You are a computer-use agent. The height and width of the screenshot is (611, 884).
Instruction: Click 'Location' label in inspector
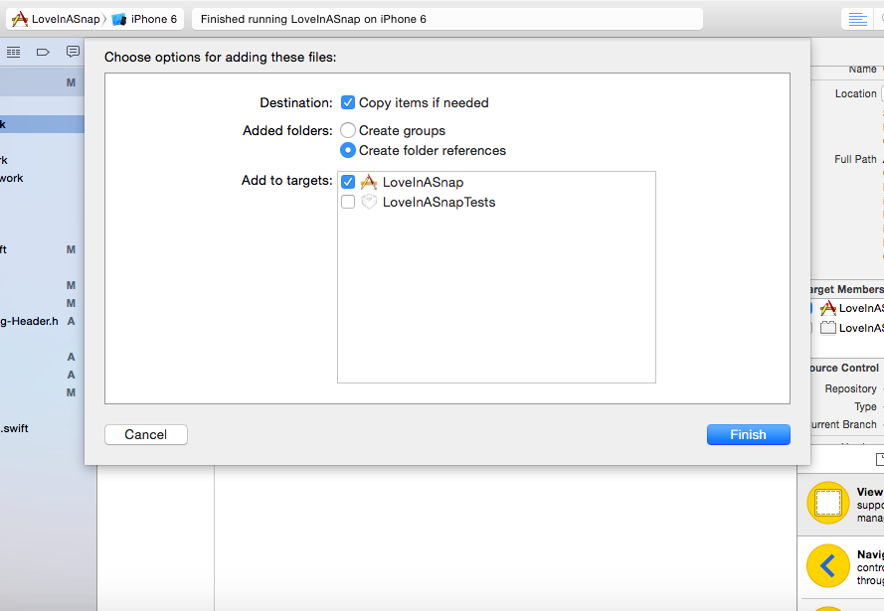[x=856, y=93]
